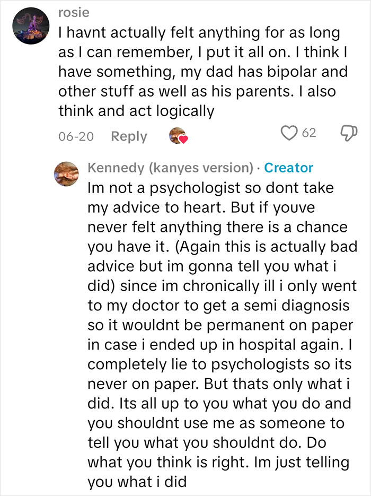
Task: Click the blue Creator badge text
Action: pos(289,168)
